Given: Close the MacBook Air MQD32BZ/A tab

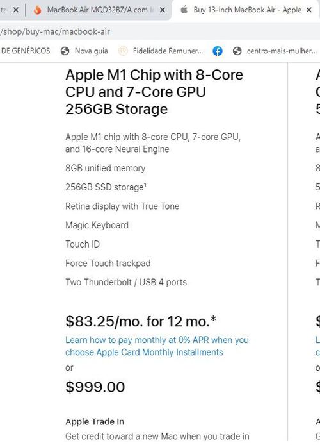Looking at the screenshot, I should [163, 10].
